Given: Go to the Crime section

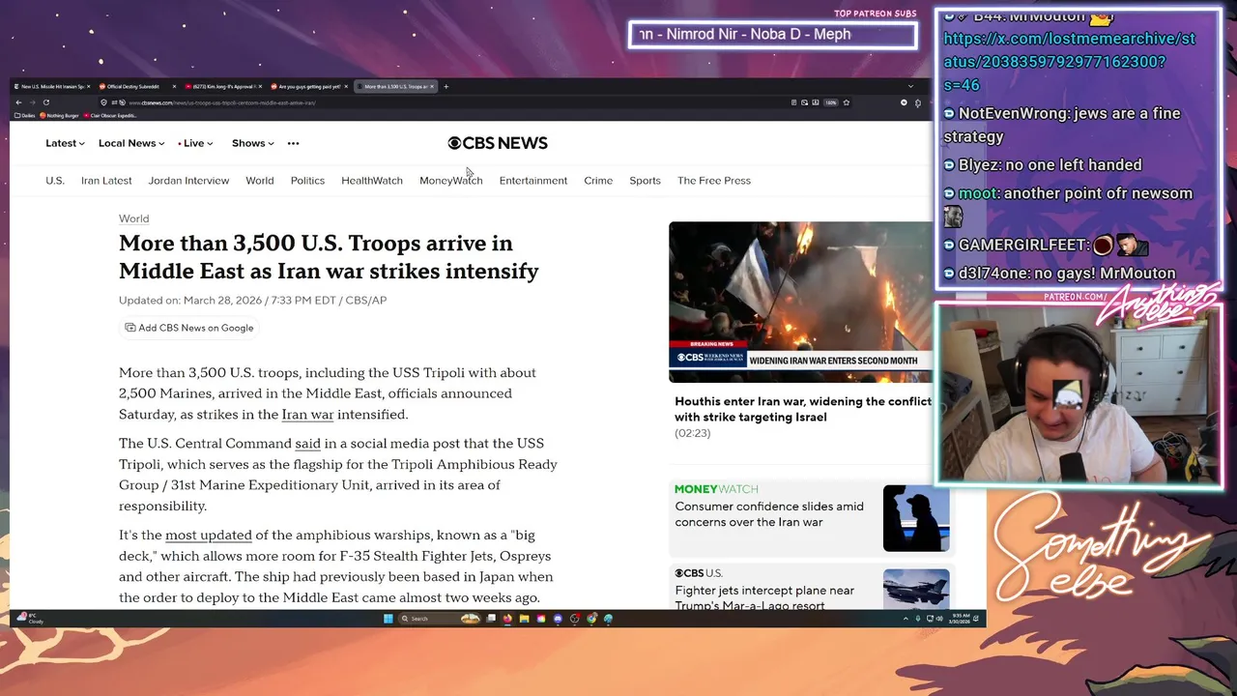Looking at the screenshot, I should [598, 181].
